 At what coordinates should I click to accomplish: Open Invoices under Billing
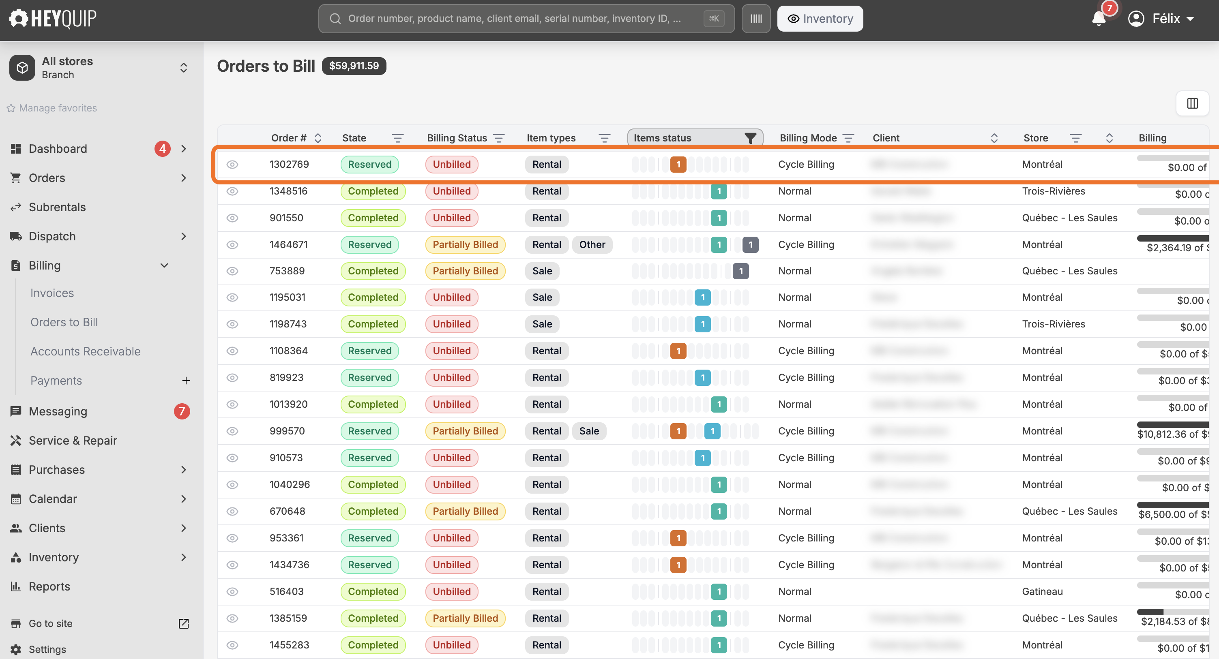tap(52, 293)
